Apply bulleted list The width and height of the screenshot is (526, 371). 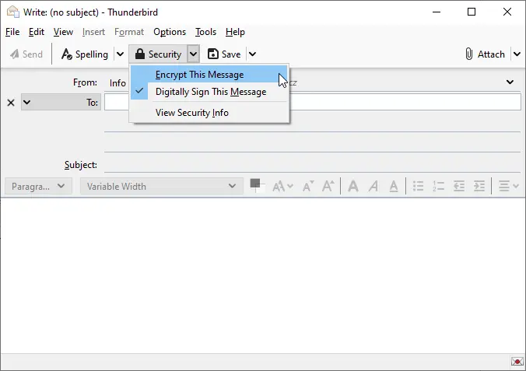(x=418, y=186)
